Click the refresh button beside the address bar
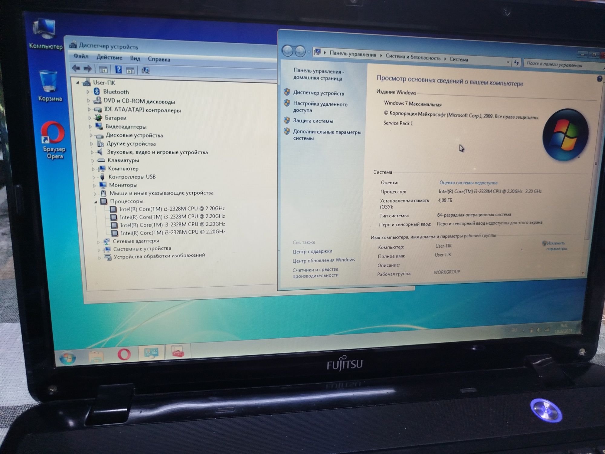The image size is (605, 454). [x=516, y=63]
